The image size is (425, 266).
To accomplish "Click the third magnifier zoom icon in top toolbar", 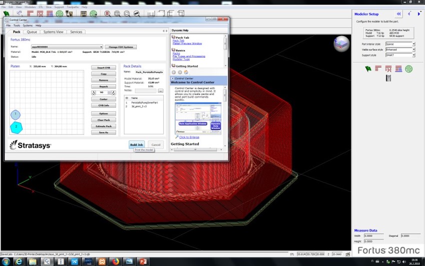I will (127, 14).
